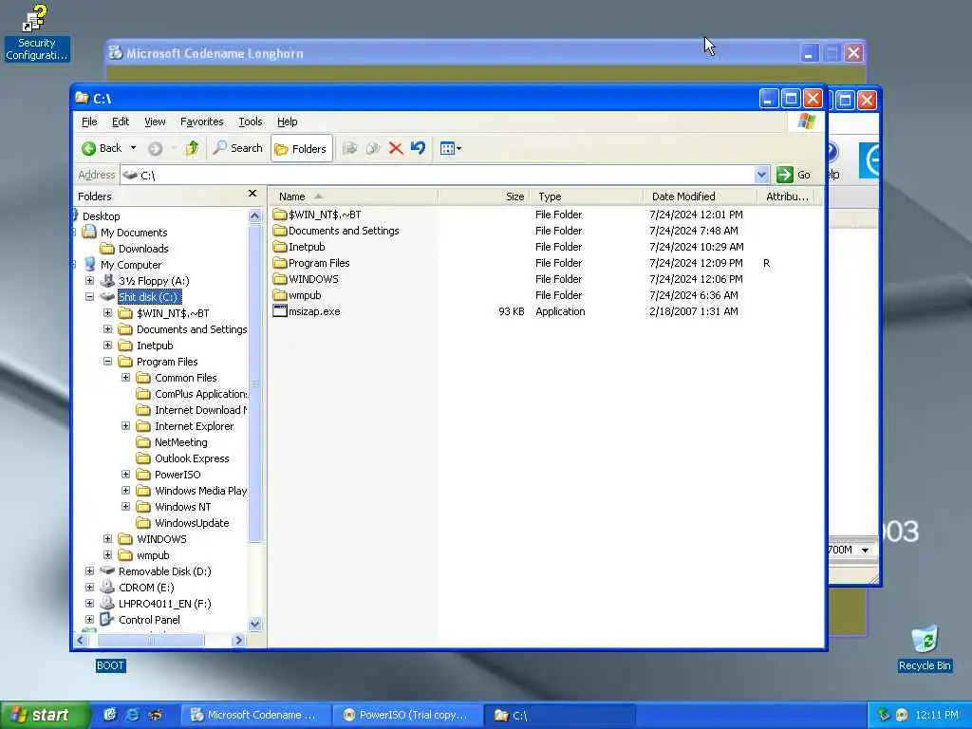Screen dimensions: 972x729
Task: Select Outlook Express folder in the tree
Action: click(x=192, y=458)
